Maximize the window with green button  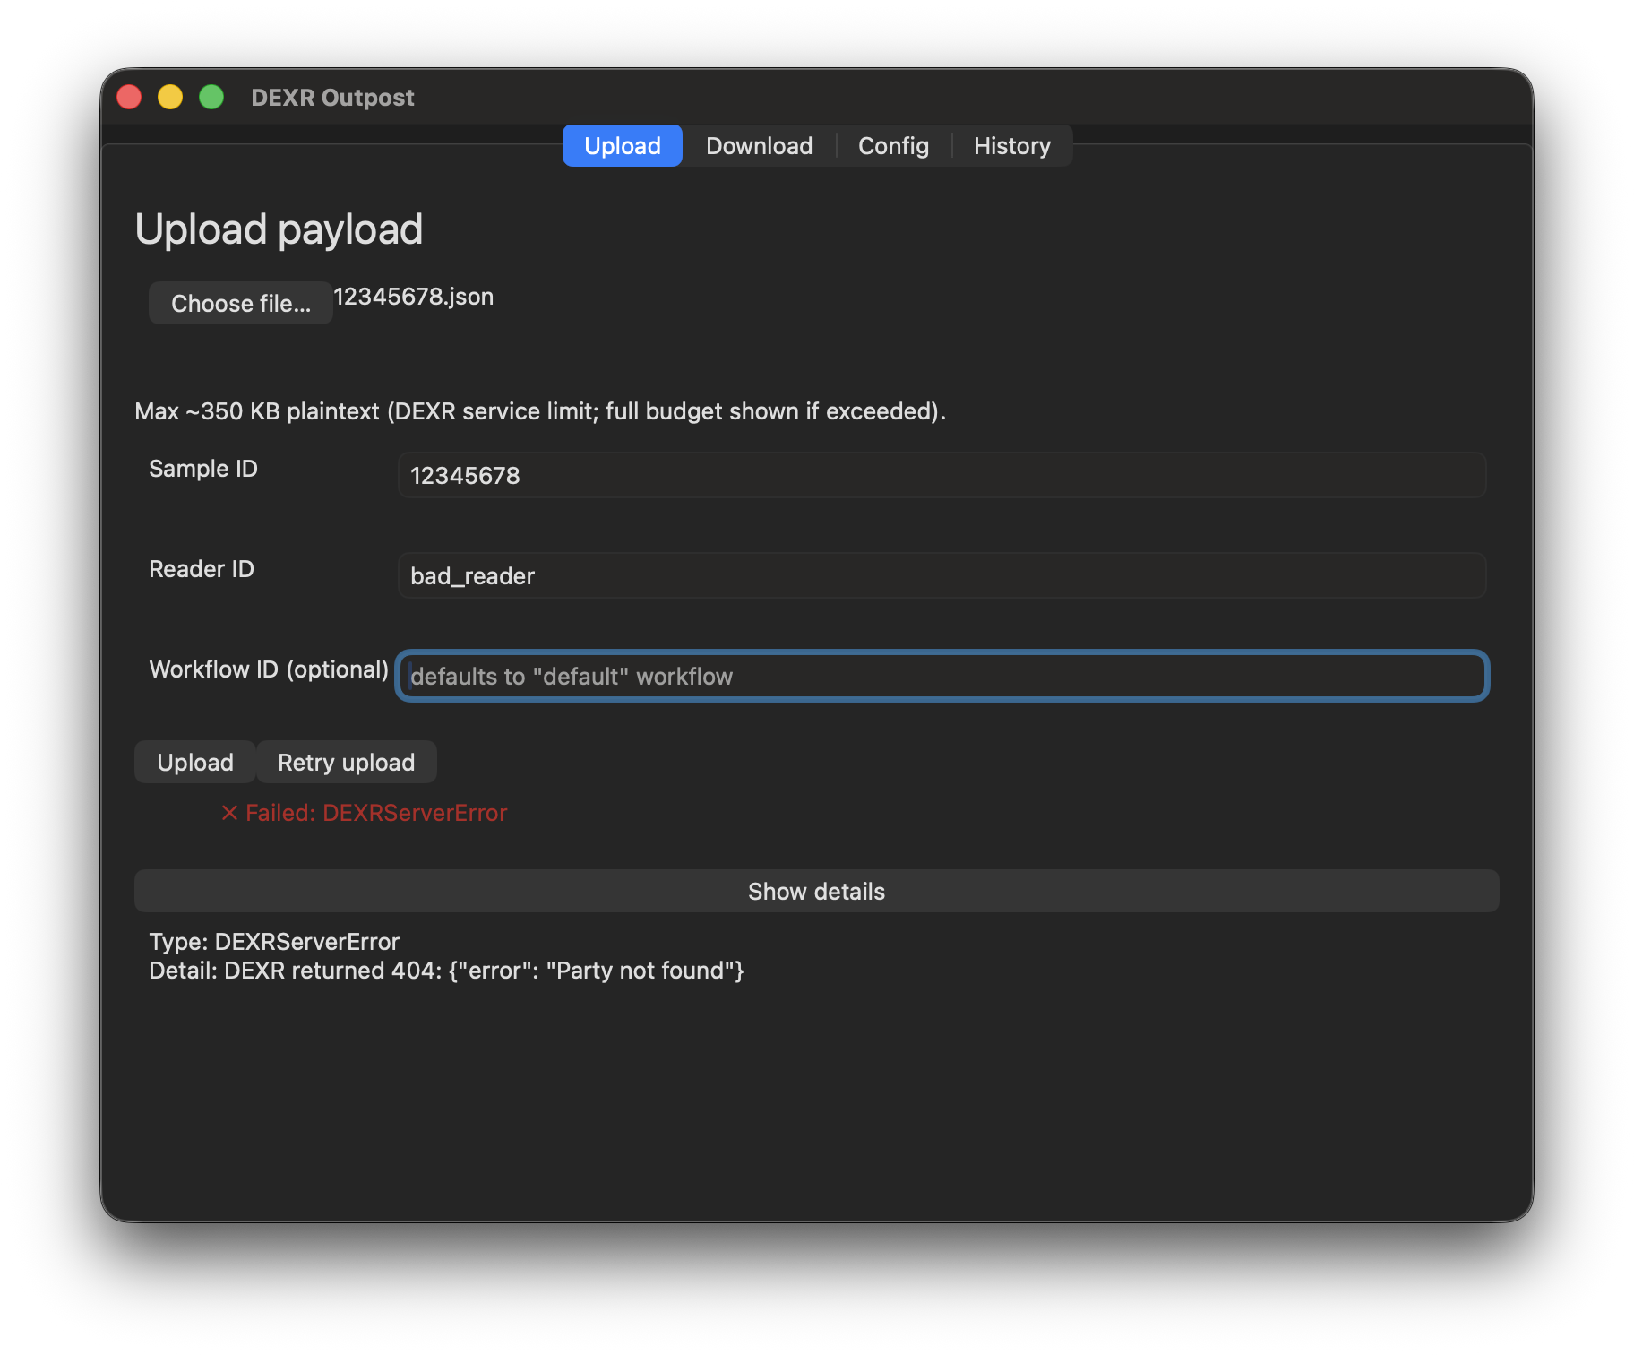(211, 97)
